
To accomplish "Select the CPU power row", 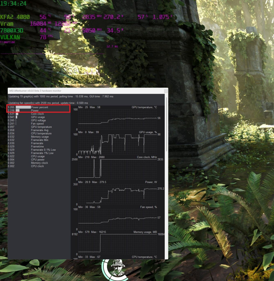I will pos(39,159).
